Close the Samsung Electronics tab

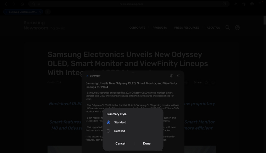coord(39,12)
